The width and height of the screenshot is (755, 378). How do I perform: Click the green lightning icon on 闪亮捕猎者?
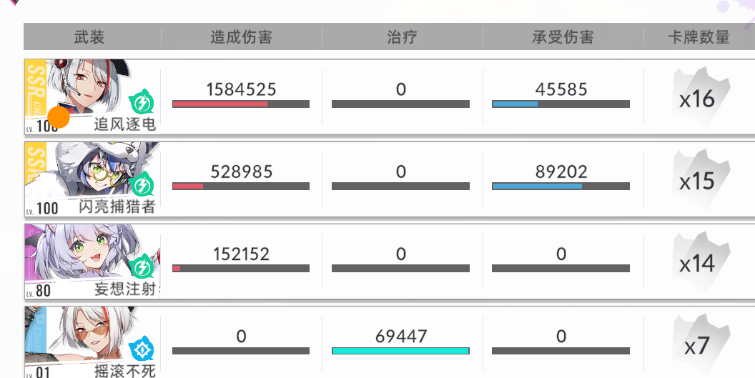point(142,185)
